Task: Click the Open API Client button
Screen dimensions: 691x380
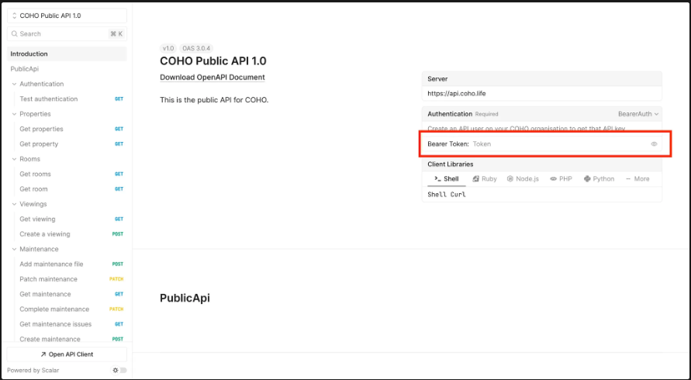Action: pos(67,354)
